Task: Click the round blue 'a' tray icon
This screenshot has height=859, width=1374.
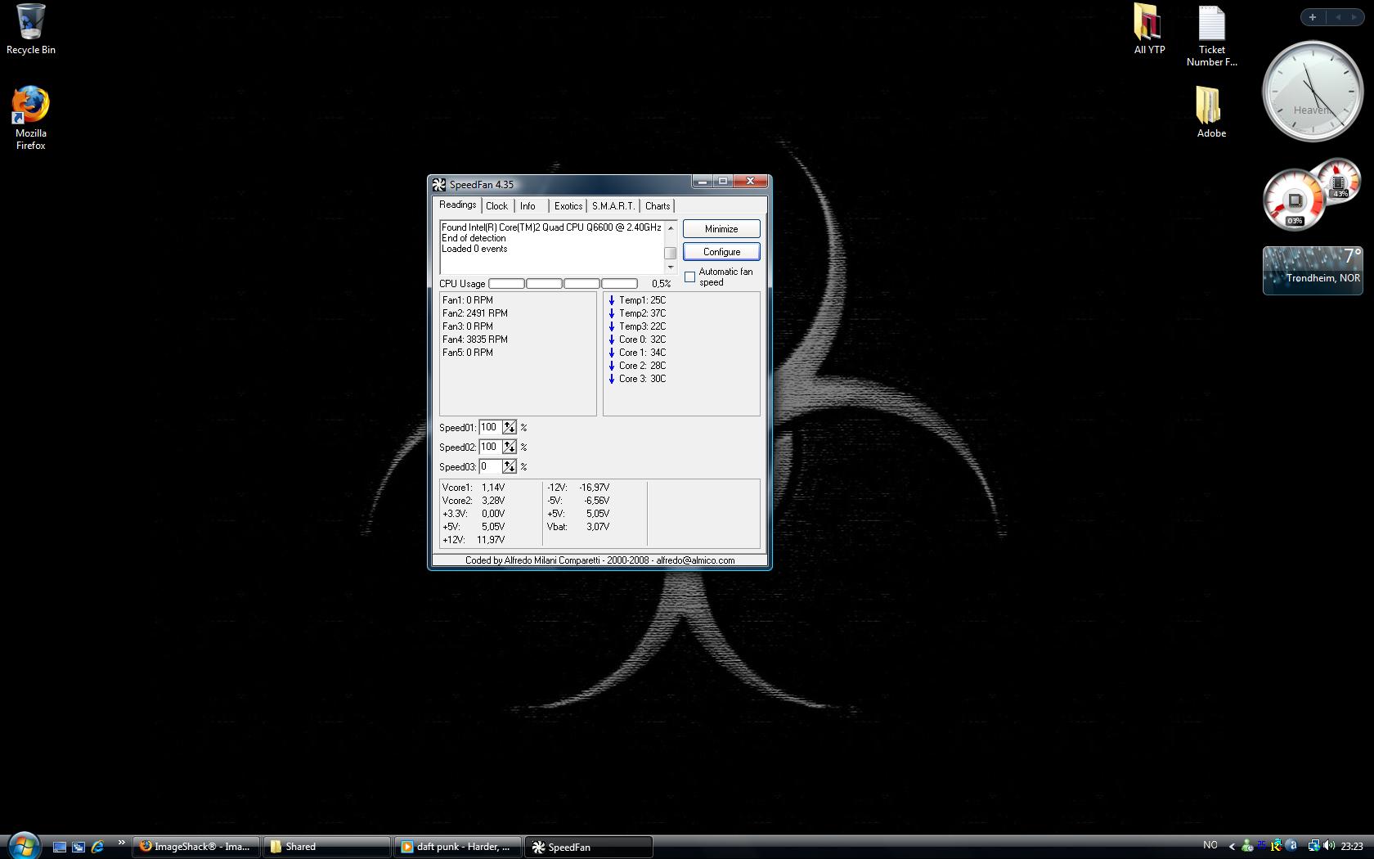Action: pyautogui.click(x=1291, y=845)
